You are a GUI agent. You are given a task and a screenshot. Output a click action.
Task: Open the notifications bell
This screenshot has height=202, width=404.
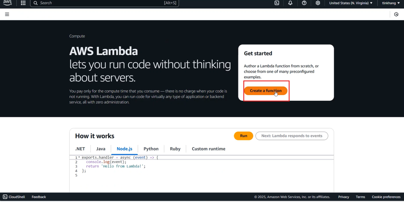290,3
